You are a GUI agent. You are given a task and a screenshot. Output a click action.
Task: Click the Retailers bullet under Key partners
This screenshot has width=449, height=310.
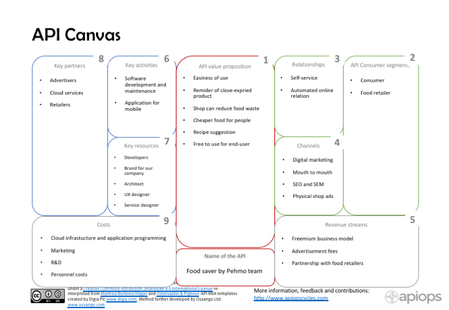60,105
